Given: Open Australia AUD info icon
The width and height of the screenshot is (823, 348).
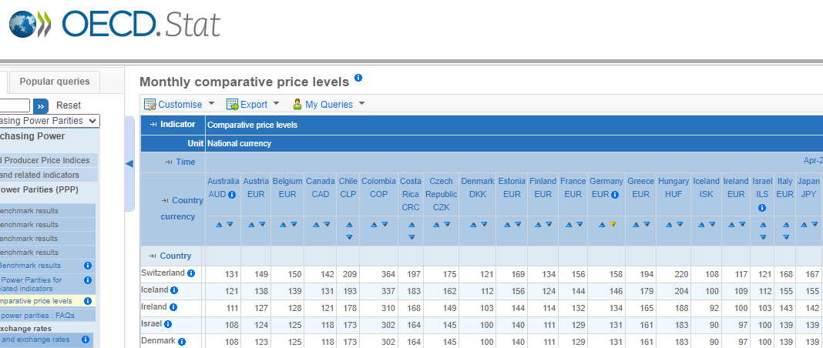Looking at the screenshot, I should (x=232, y=195).
